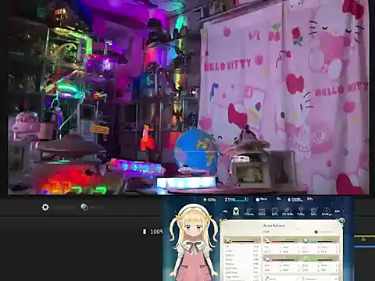Click the crossed swords stats section icon
Viewport: 375px width, 281px height.
pos(228,240)
